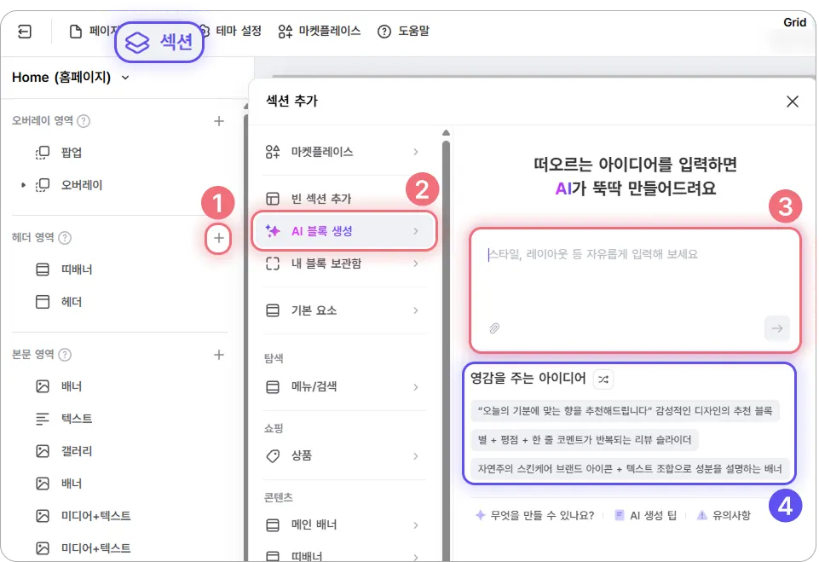The image size is (819, 562).
Task: Click the sparkle icon of AI 블록 생성
Action: tap(273, 231)
